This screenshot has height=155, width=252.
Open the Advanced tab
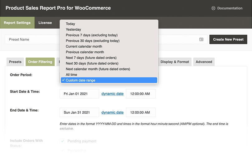[x=204, y=62]
